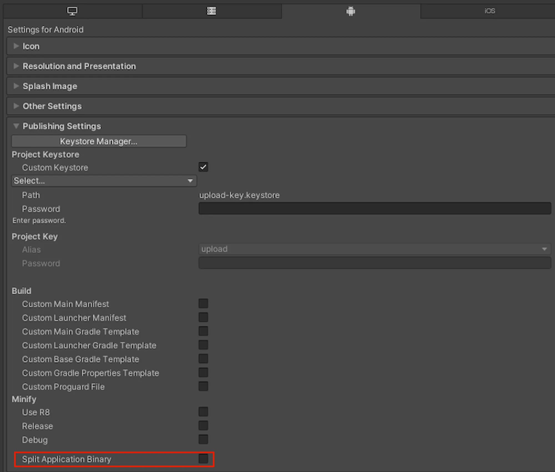
Task: Open the Keystore Manager
Action: (99, 141)
